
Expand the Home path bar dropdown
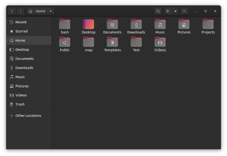click(x=51, y=11)
